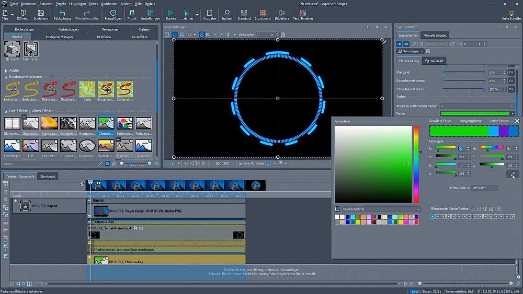Select the Chroma Key effect icon
The width and height of the screenshot is (523, 294).
tap(106, 124)
